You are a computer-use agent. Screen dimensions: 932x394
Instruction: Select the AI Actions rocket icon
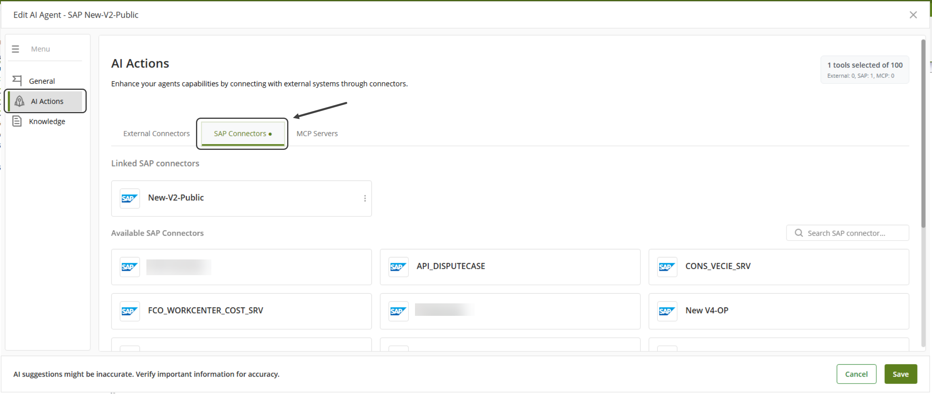(19, 101)
